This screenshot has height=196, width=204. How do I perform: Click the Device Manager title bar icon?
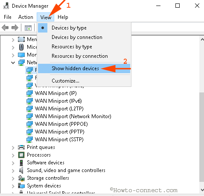6,6
